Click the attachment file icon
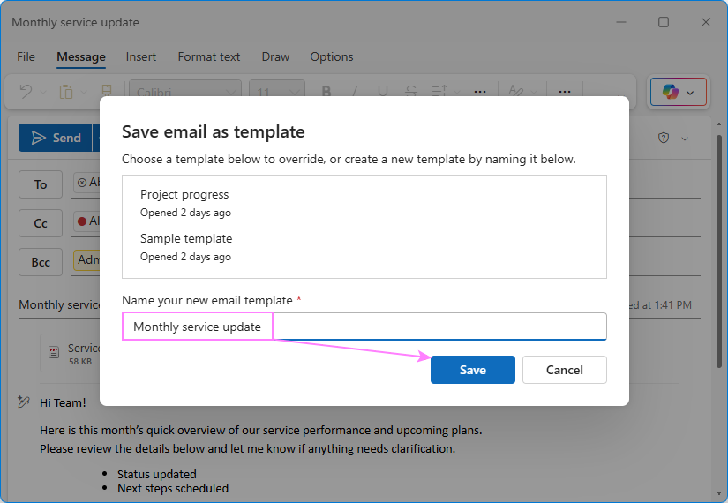This screenshot has width=728, height=503. (x=54, y=352)
